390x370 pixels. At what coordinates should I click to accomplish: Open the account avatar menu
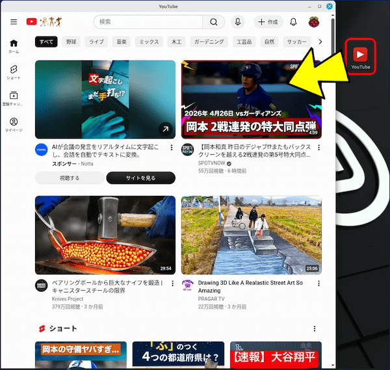click(314, 22)
